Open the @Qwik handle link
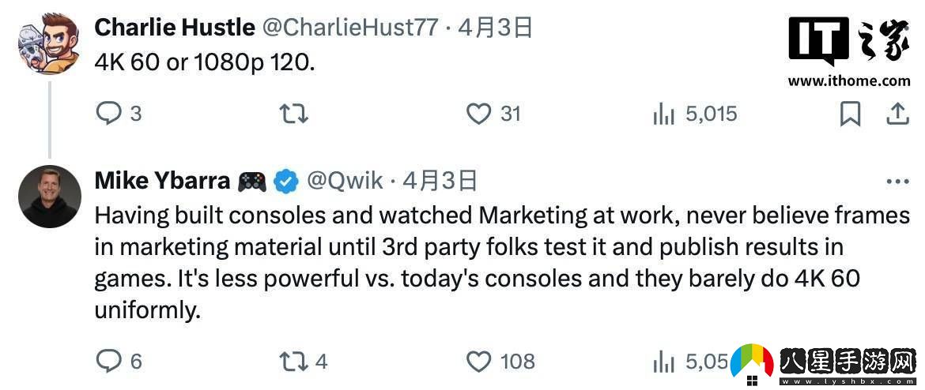Viewport: 925px width, 390px height. click(345, 181)
